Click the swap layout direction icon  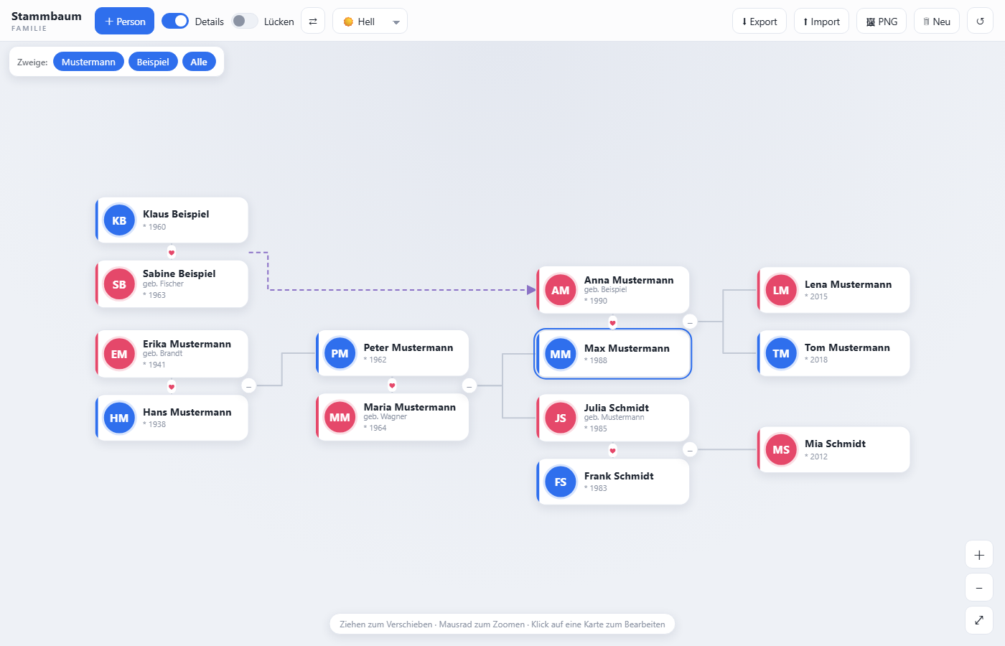pos(313,22)
